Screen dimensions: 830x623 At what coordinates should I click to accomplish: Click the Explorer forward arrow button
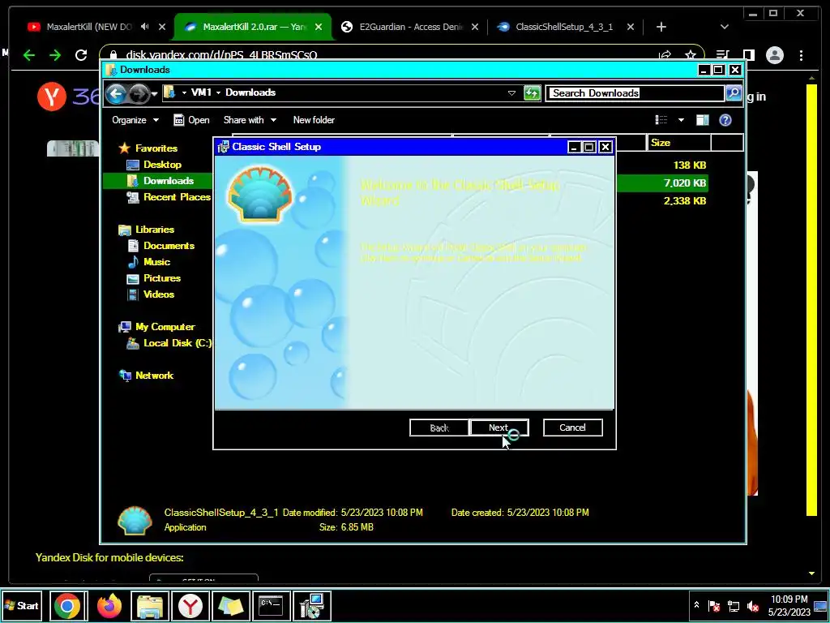139,94
